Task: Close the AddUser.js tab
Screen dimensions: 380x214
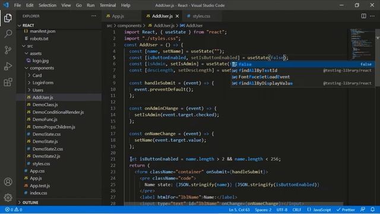Action: (x=177, y=16)
